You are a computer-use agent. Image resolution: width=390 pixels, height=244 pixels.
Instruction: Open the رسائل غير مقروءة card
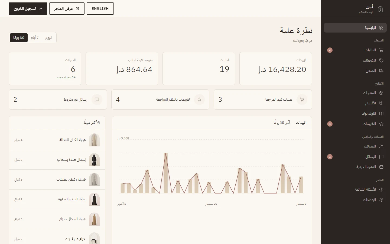pos(58,99)
